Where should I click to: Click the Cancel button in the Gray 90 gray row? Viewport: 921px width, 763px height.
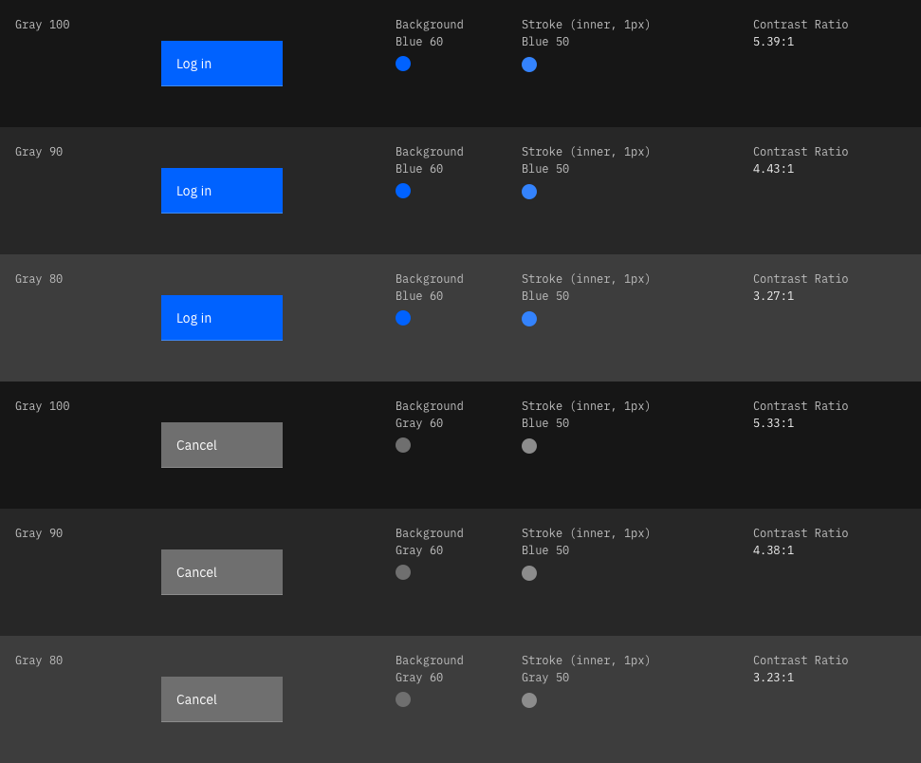coord(221,572)
